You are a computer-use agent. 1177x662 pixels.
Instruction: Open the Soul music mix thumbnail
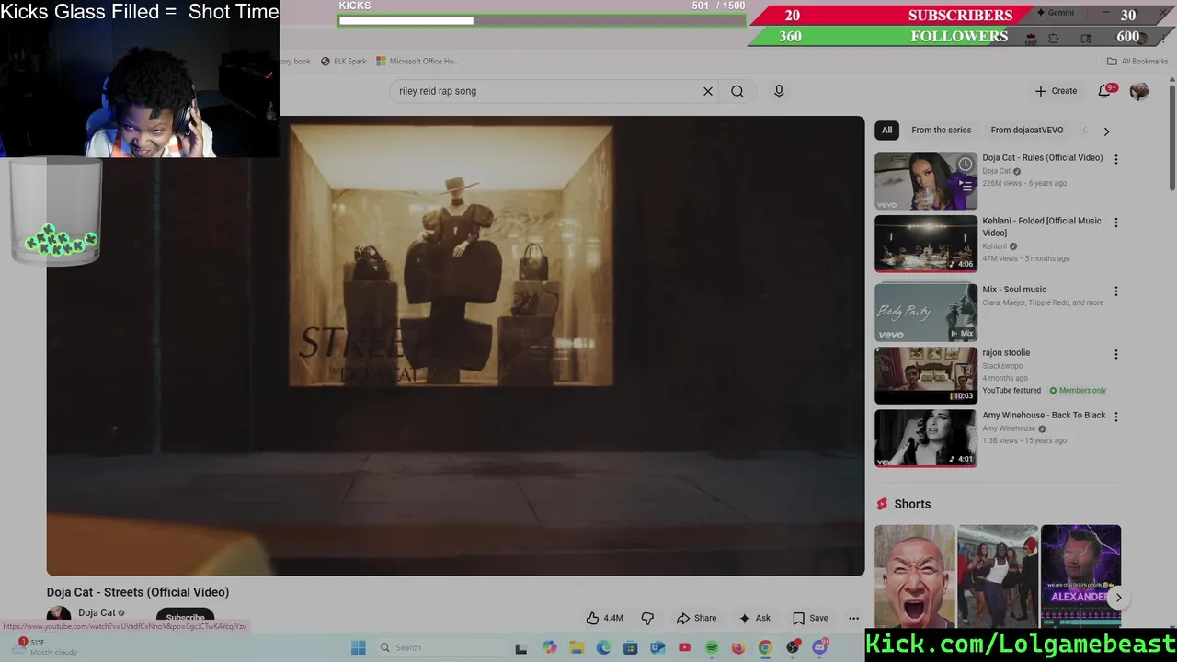(926, 313)
